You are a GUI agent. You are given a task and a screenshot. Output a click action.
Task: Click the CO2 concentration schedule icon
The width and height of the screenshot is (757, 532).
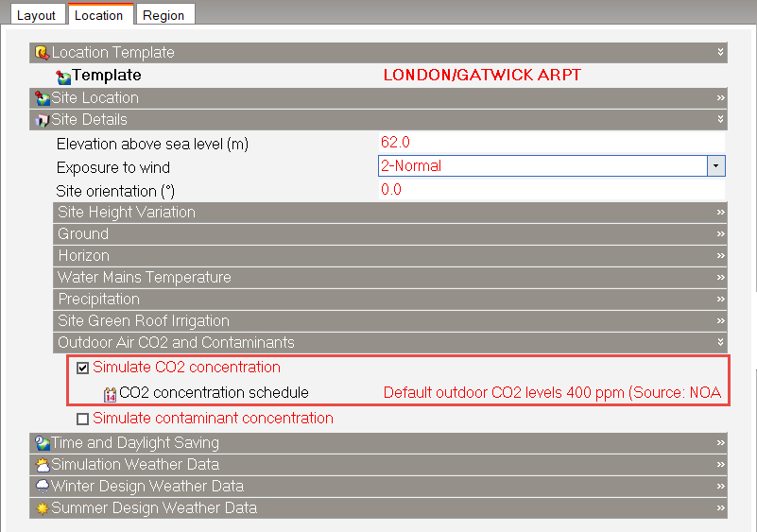110,393
